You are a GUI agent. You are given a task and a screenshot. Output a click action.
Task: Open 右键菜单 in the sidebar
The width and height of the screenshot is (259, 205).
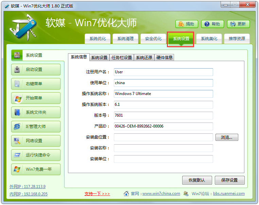pos(36,84)
